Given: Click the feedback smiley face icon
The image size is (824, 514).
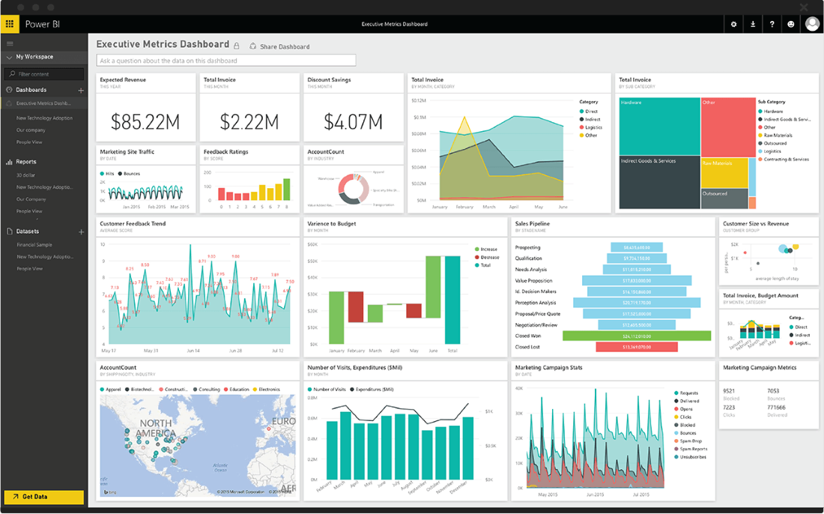Looking at the screenshot, I should [790, 24].
